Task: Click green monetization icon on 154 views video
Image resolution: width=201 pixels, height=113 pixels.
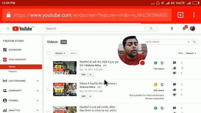Action: [x=156, y=63]
